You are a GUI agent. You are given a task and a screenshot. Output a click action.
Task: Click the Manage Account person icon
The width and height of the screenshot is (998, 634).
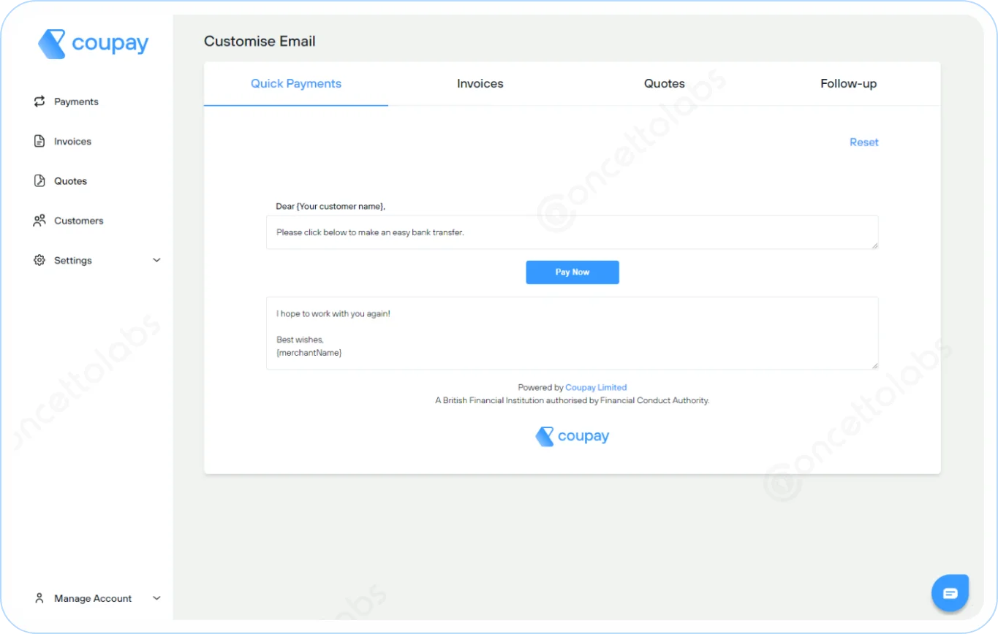[x=39, y=597]
